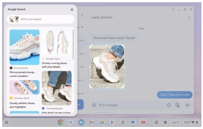This screenshot has width=203, height=129.
Task: Click the search results scrollbar
Action: (73, 45)
